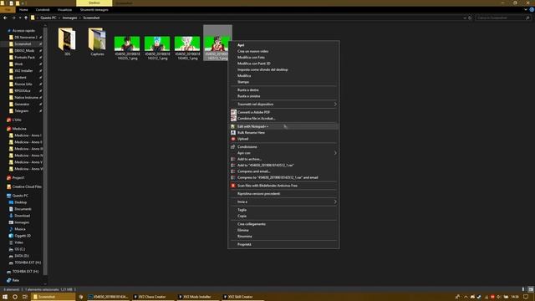The height and width of the screenshot is (301, 535).
Task: Open 'Rete' in the sidebar
Action: [15, 280]
